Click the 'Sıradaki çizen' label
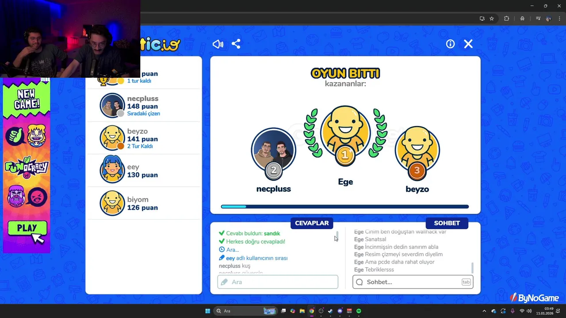The height and width of the screenshot is (318, 566). point(144,114)
